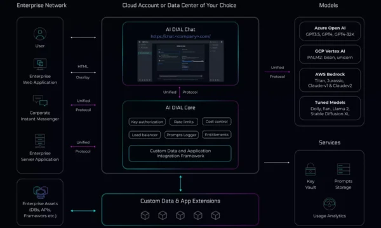Select the Prompts Storage label
The image size is (381, 228).
pyautogui.click(x=343, y=184)
